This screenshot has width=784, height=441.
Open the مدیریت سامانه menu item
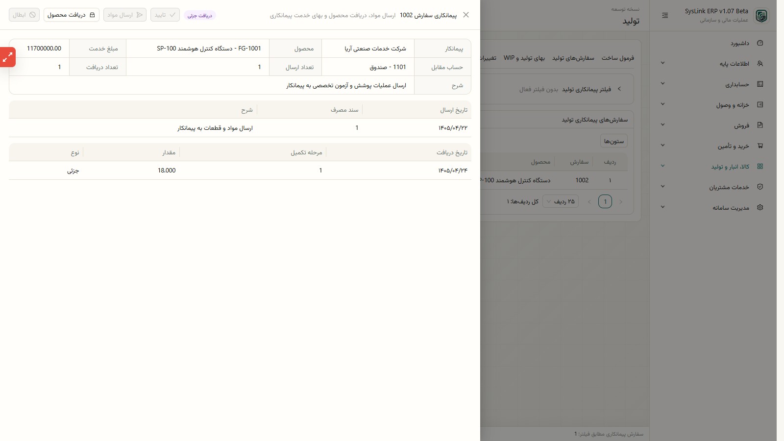713,208
